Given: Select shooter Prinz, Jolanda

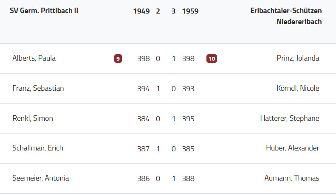Looking at the screenshot, I should click(298, 58).
